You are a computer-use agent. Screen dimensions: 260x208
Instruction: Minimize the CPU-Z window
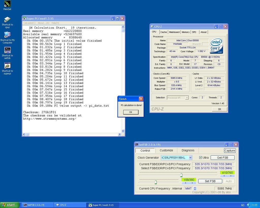(x=216, y=26)
